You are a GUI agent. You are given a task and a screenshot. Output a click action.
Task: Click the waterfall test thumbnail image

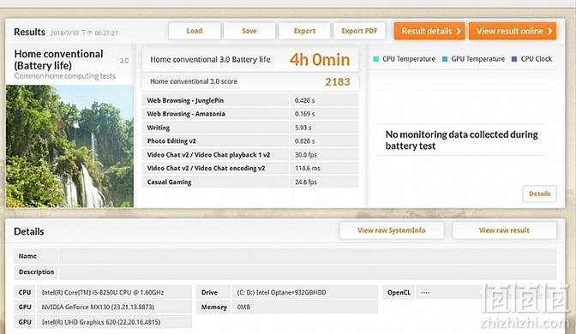pyautogui.click(x=69, y=146)
